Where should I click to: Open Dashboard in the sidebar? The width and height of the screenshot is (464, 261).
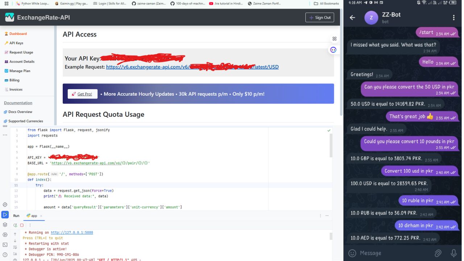(16, 34)
